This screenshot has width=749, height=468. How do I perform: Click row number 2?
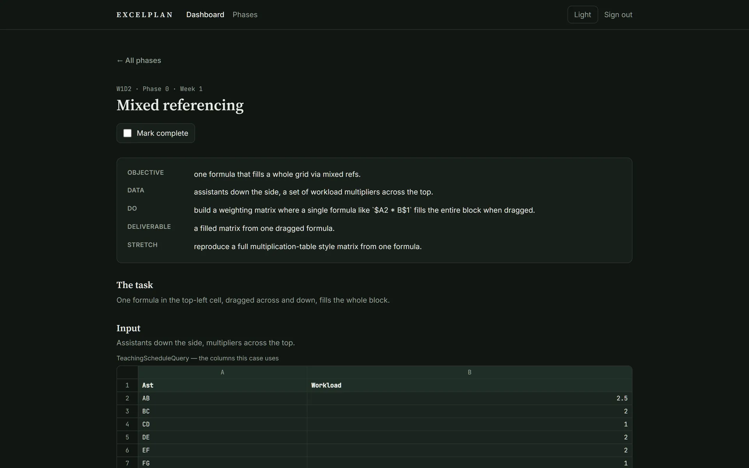(127, 398)
